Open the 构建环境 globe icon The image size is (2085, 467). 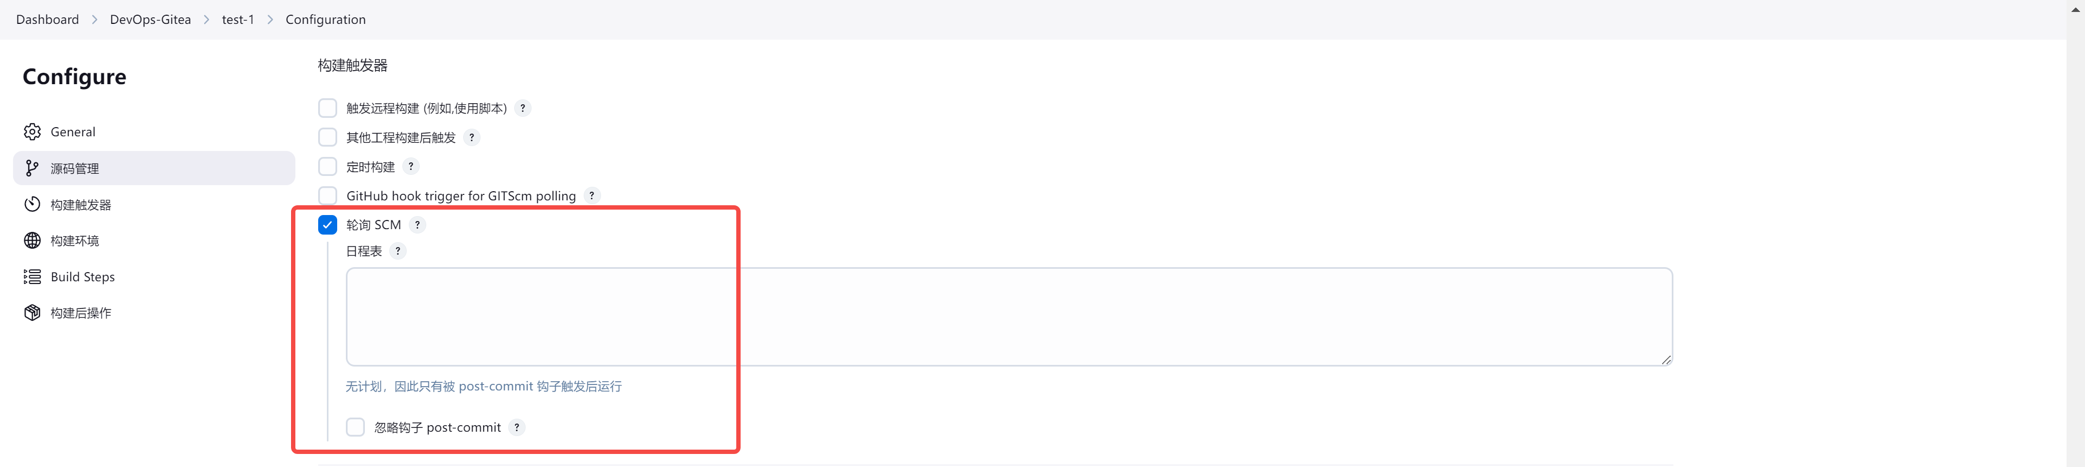33,241
